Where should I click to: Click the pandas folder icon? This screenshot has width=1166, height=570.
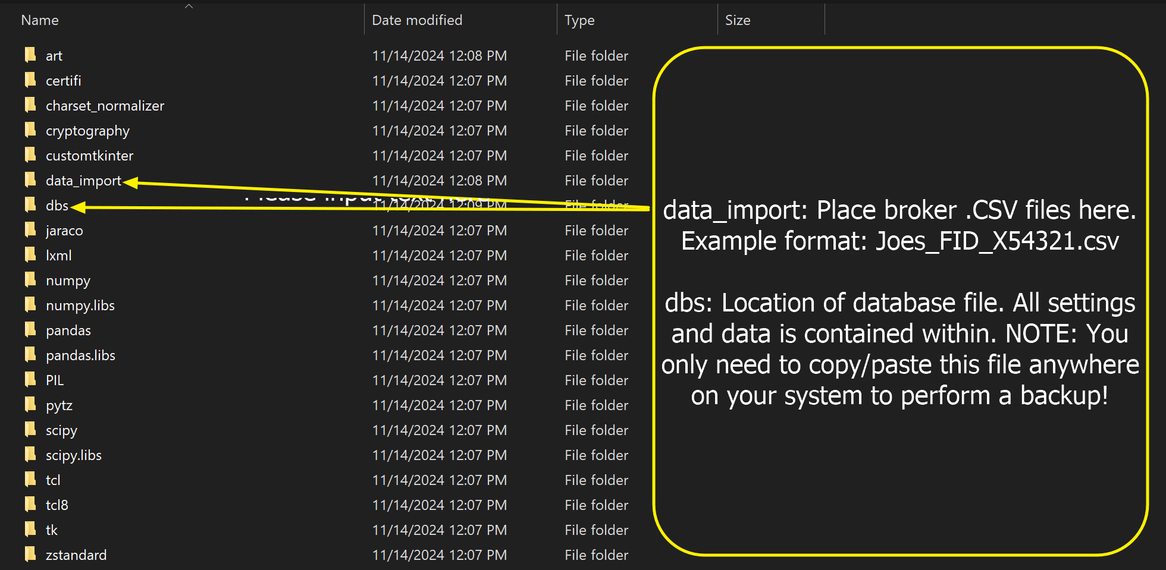30,330
